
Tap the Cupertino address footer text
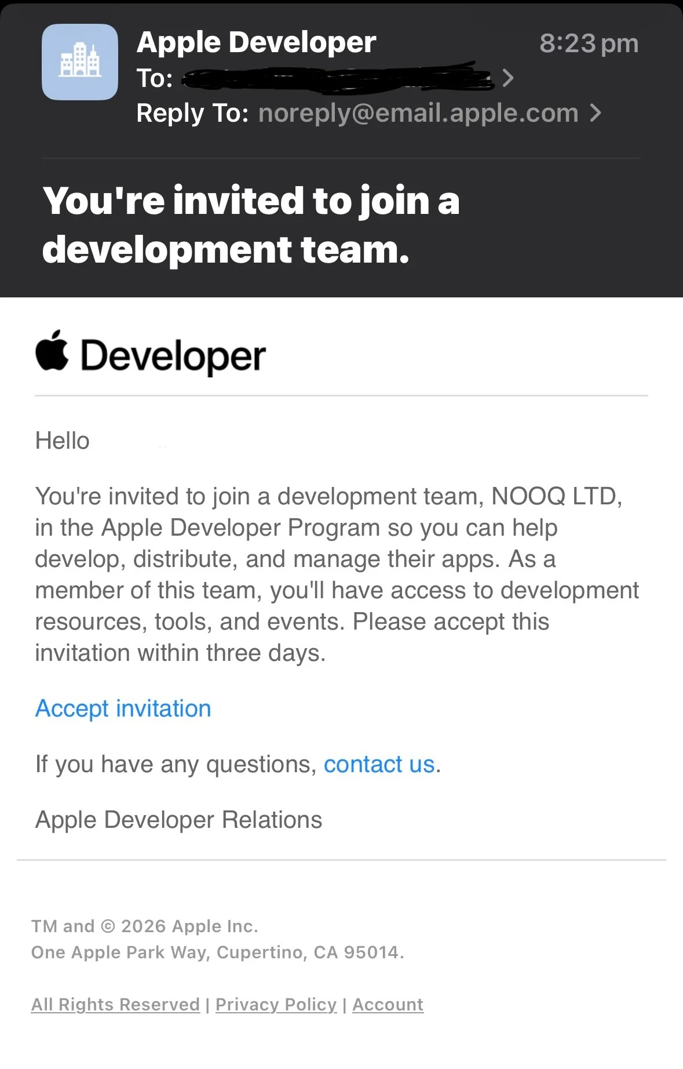pos(218,952)
